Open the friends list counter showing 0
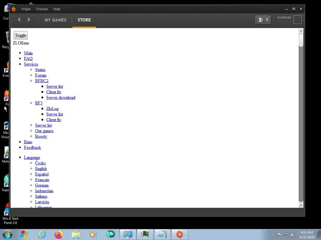Image resolution: width=321 pixels, height=240 pixels. tap(263, 20)
